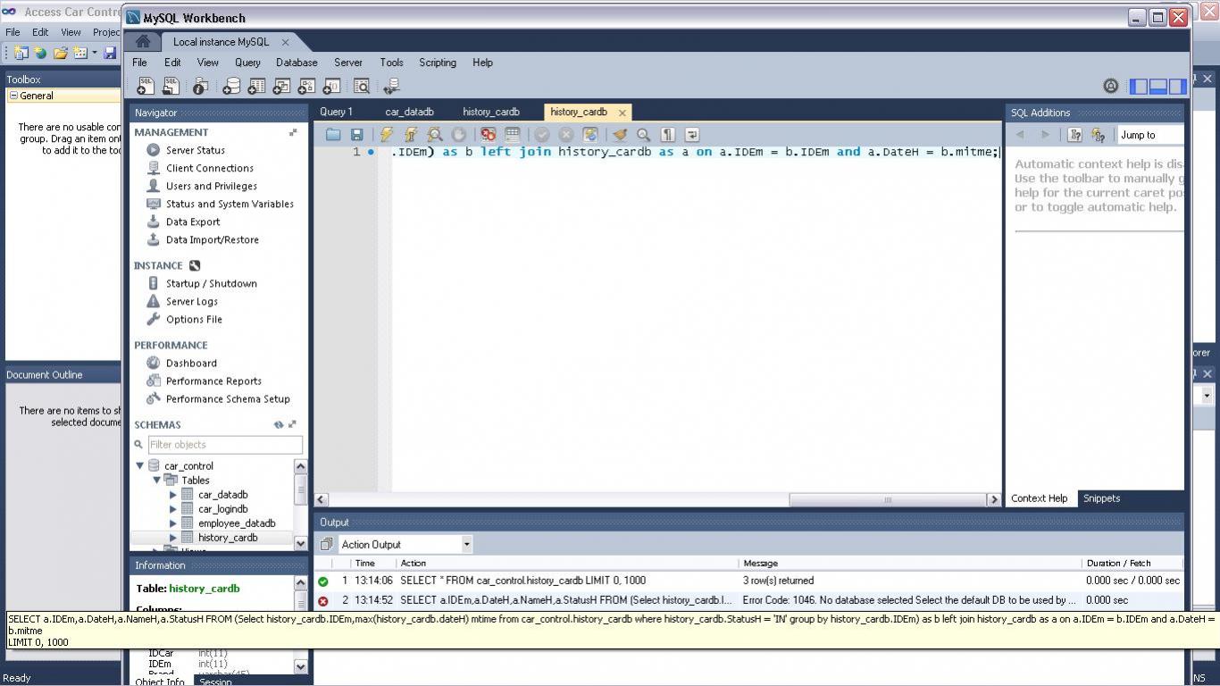Open Performance Reports

(x=213, y=381)
